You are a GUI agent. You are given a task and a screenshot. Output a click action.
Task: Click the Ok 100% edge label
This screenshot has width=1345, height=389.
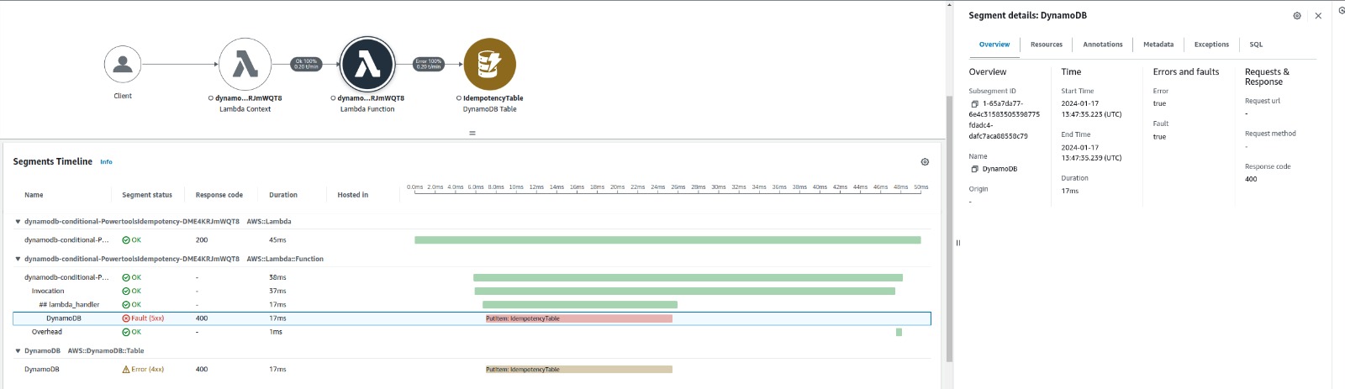pyautogui.click(x=306, y=64)
